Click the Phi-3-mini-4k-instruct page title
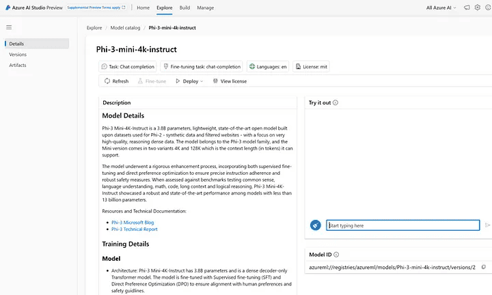The width and height of the screenshot is (492, 295). [x=137, y=49]
